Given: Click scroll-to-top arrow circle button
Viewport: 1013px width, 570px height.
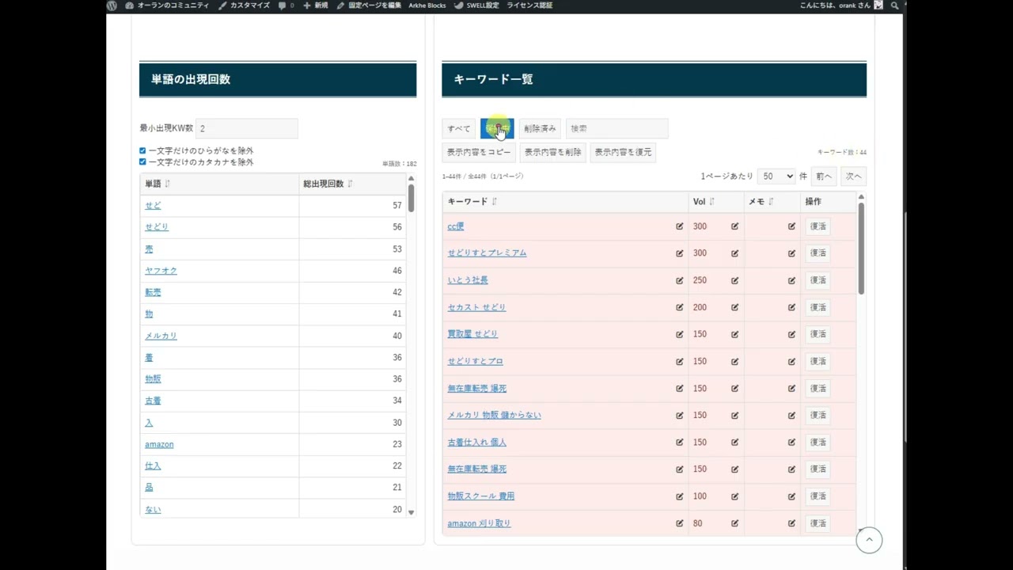Looking at the screenshot, I should 868,540.
